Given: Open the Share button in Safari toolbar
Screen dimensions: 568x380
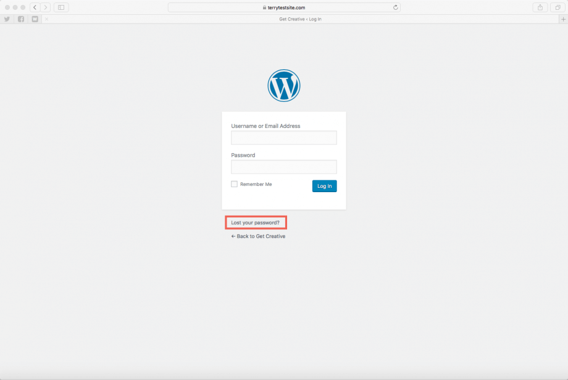Looking at the screenshot, I should tap(540, 7).
